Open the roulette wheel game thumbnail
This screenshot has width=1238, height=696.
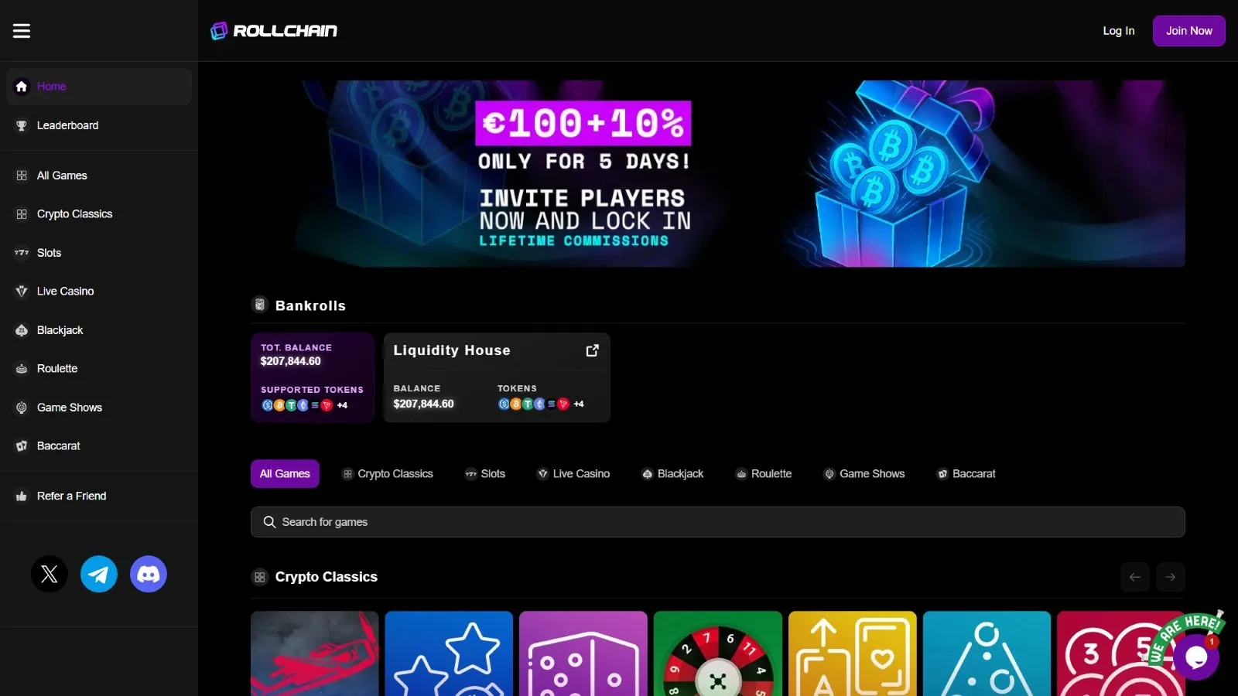pyautogui.click(x=717, y=653)
